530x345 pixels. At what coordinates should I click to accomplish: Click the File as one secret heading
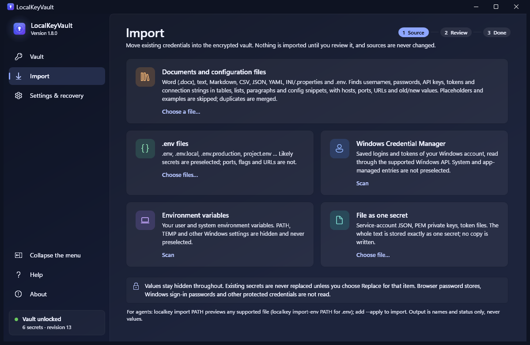click(382, 215)
